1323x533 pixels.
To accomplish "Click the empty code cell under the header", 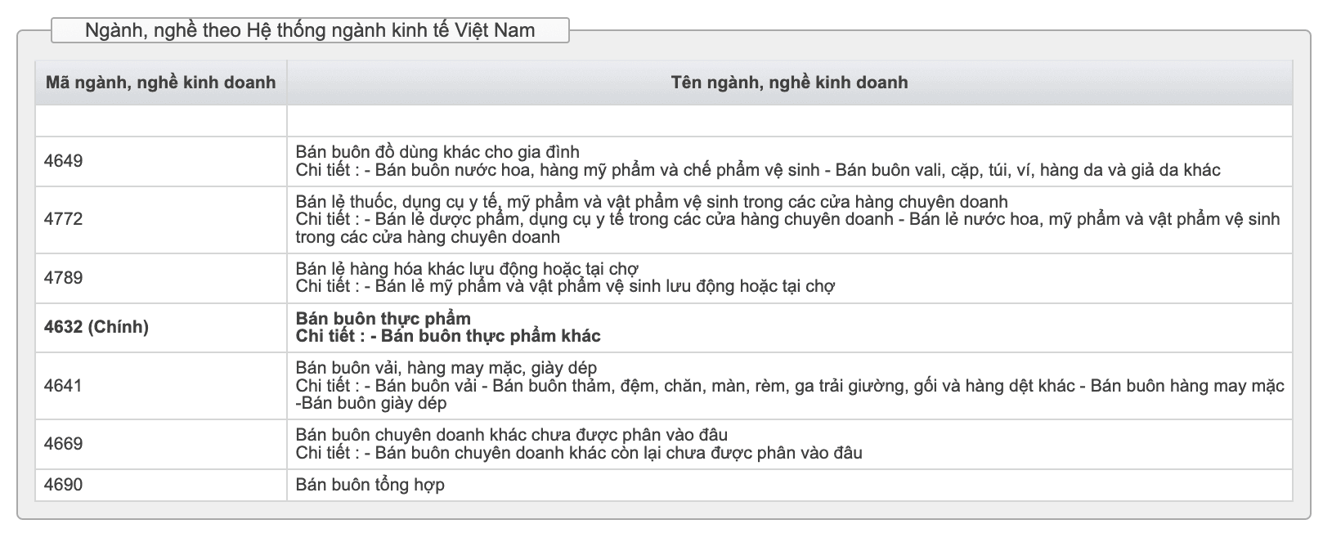I will [x=160, y=121].
